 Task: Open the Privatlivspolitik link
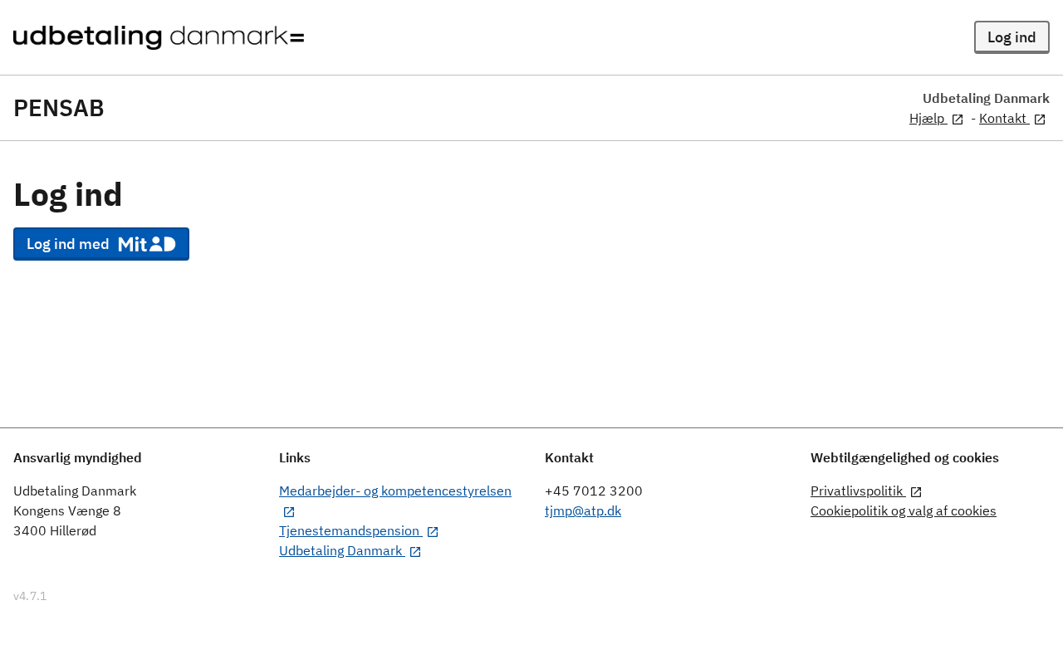pos(856,491)
